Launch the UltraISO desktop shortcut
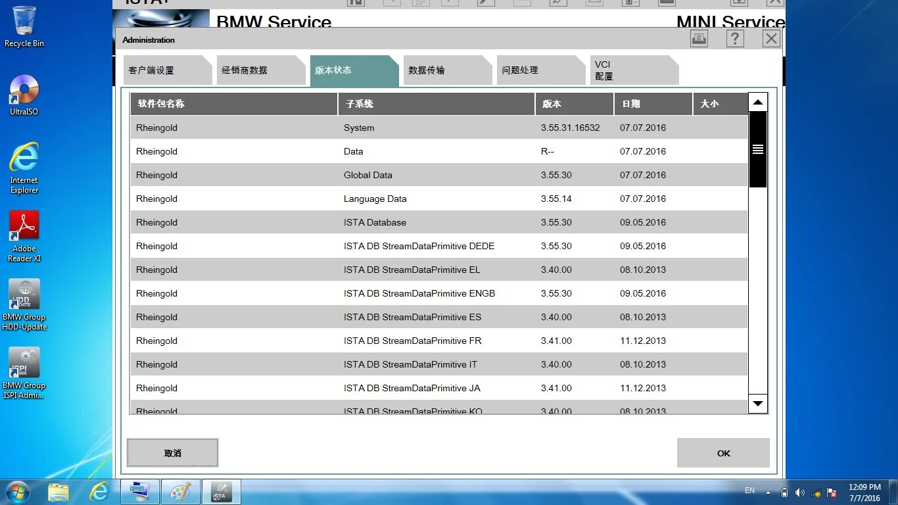This screenshot has height=505, width=898. tap(24, 95)
